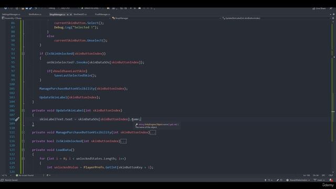Open the SkinDataSO.cs tab
Screen dimensions: 336x189
pos(80,14)
